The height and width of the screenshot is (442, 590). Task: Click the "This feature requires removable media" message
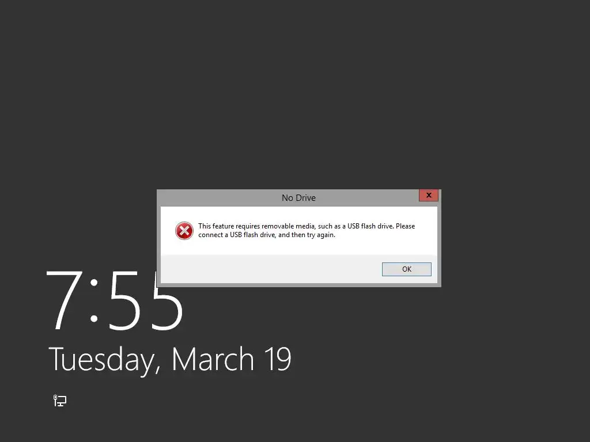(x=256, y=226)
